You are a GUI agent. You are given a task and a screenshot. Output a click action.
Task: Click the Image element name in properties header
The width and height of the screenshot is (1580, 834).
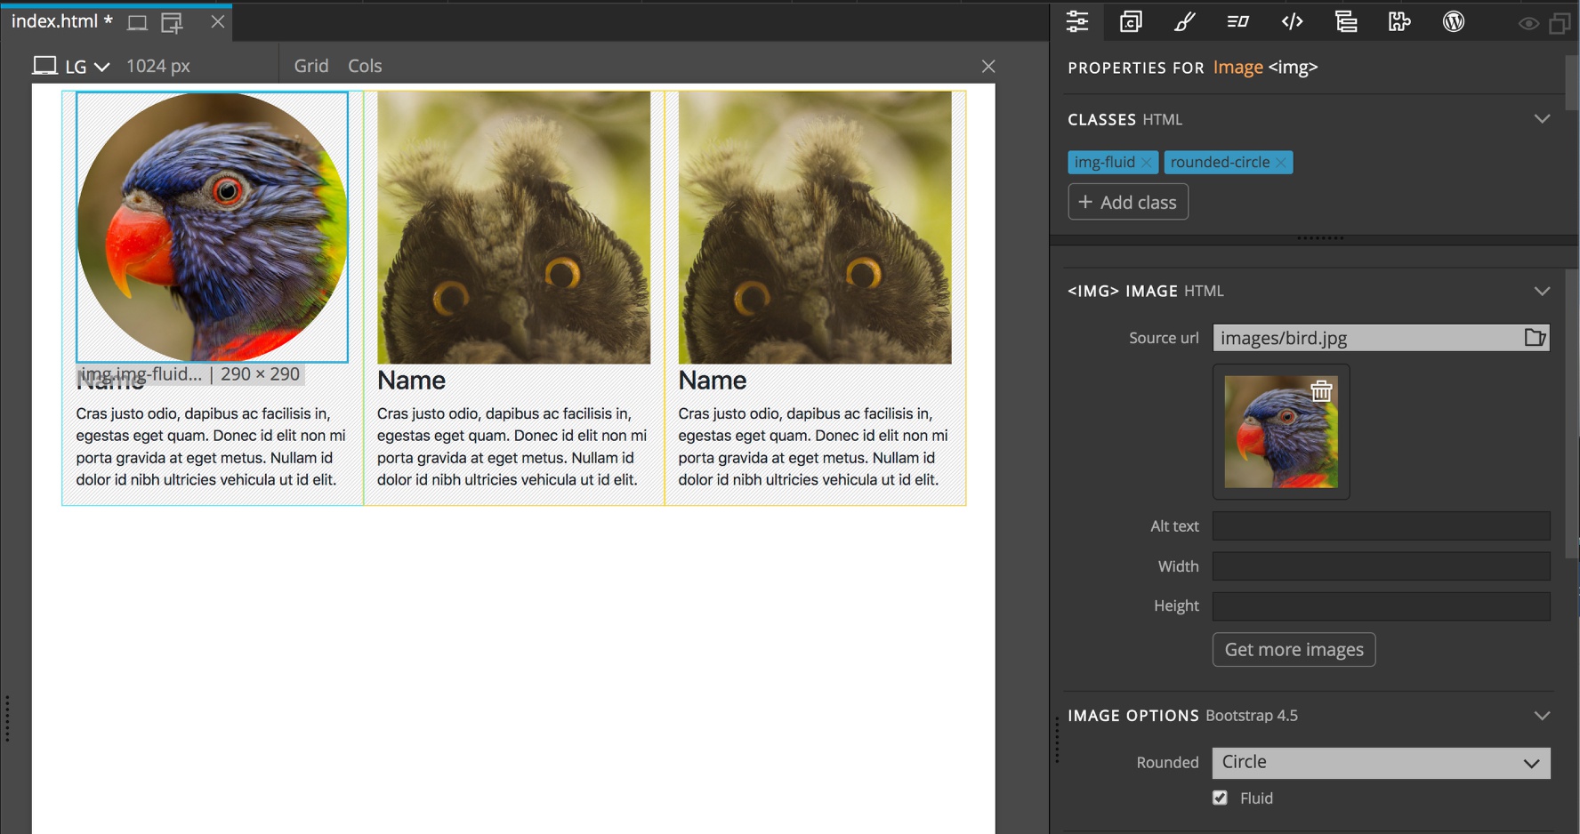(x=1237, y=68)
